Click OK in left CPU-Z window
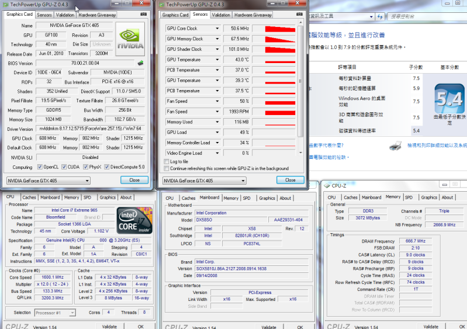The height and width of the screenshot is (329, 467). [141, 326]
